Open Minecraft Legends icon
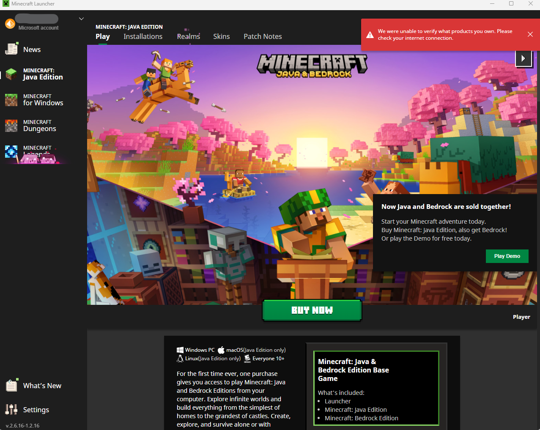This screenshot has height=430, width=540. click(11, 152)
